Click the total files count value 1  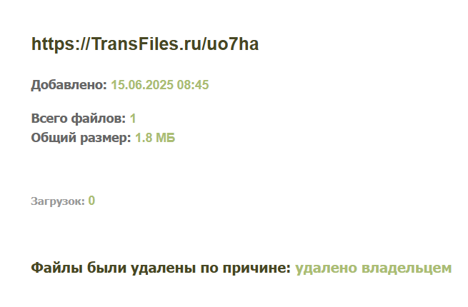[133, 119]
